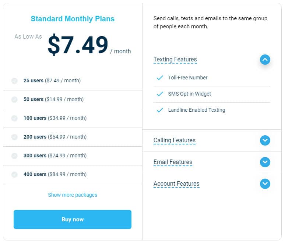Expand the Calling Features section heading
Image resolution: width=285 pixels, height=243 pixels.
click(x=175, y=140)
